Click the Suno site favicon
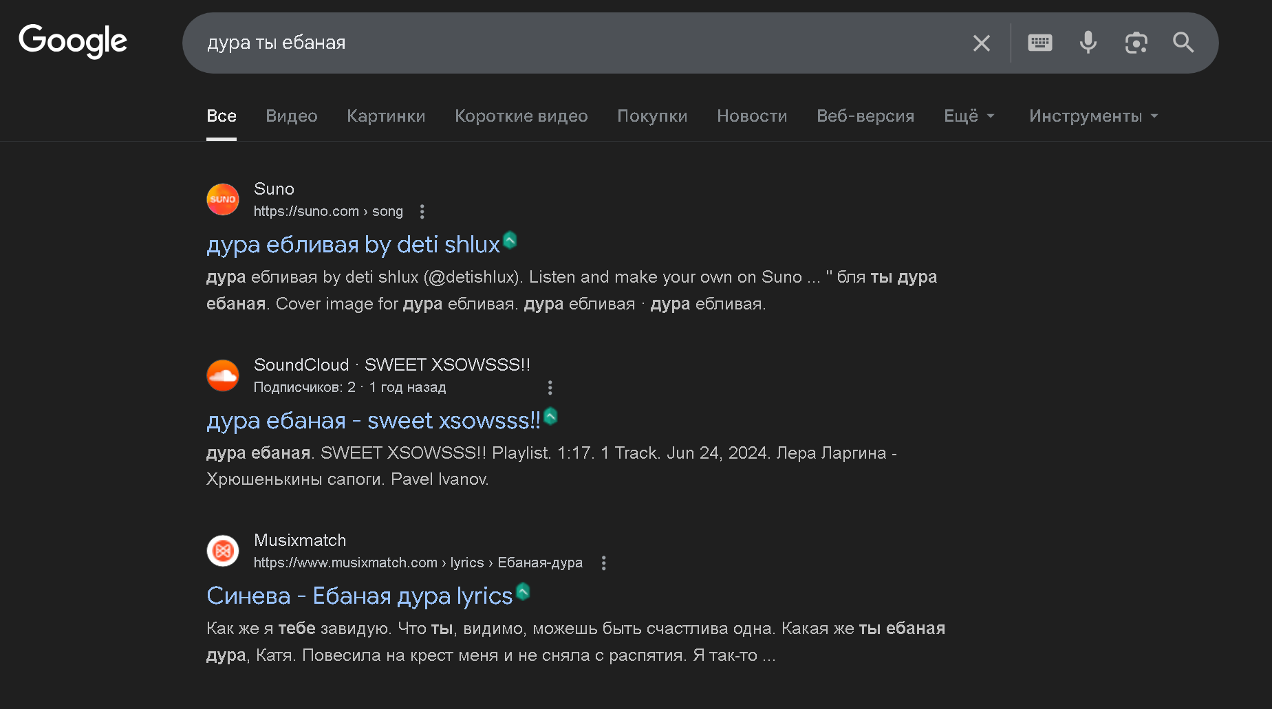1272x709 pixels. pyautogui.click(x=223, y=199)
